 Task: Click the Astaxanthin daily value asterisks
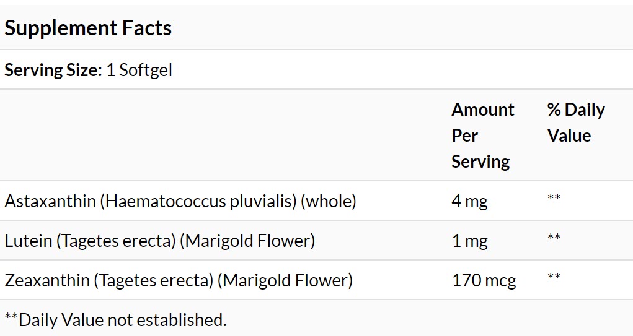[x=554, y=197]
